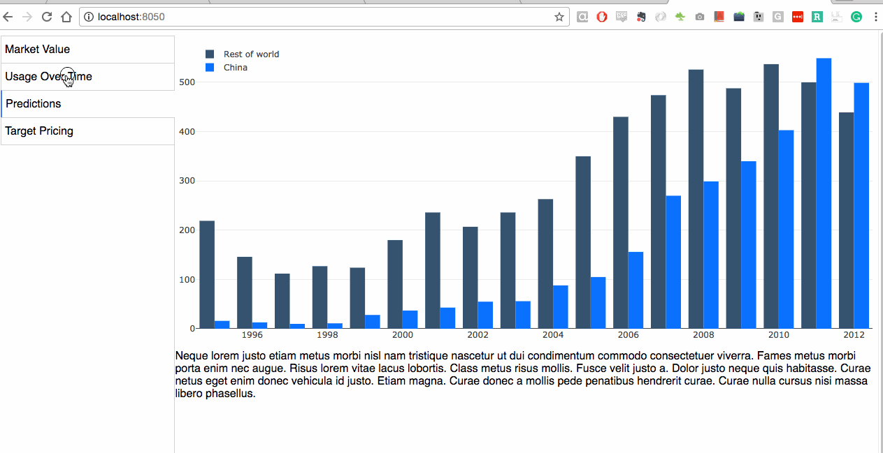Click the gray swirl extension icon
Viewport: 883px width, 453px height.
coord(661,17)
